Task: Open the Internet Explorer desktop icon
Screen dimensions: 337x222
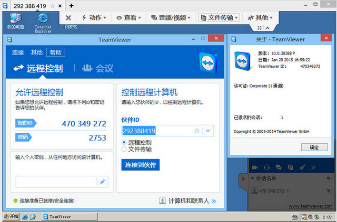Action: click(x=43, y=19)
